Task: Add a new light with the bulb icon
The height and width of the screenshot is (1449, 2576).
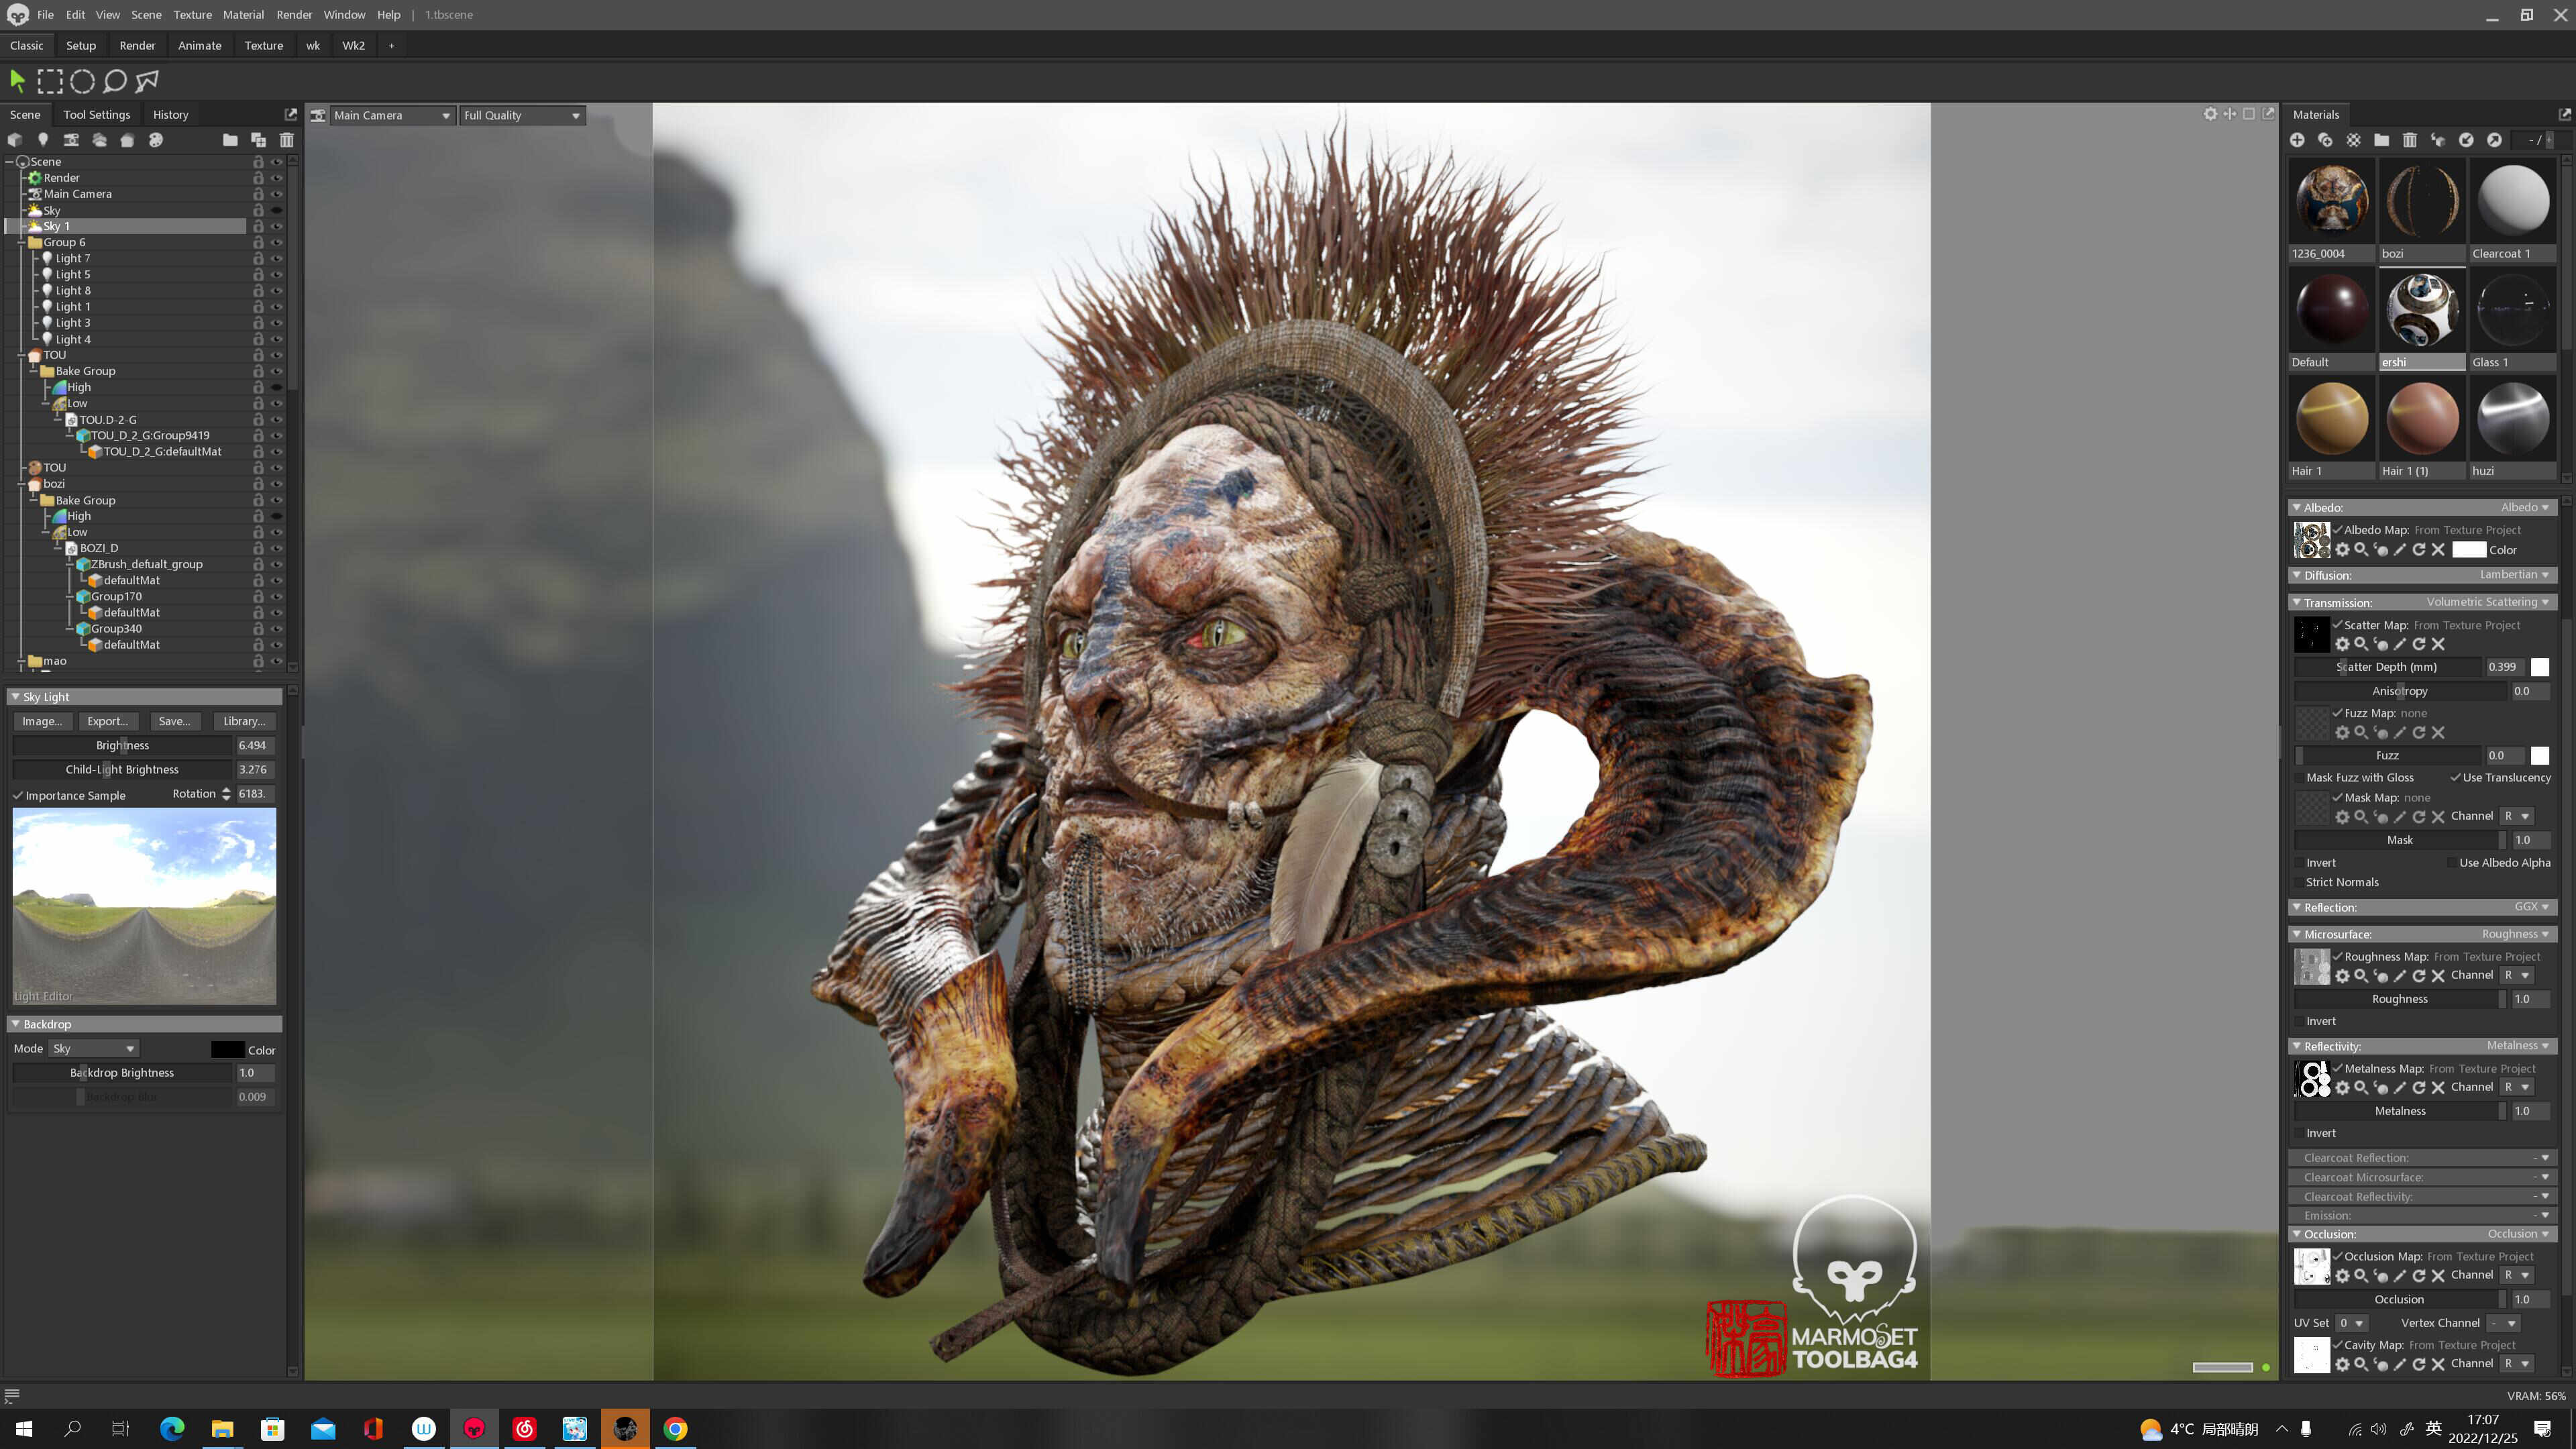Action: (43, 140)
